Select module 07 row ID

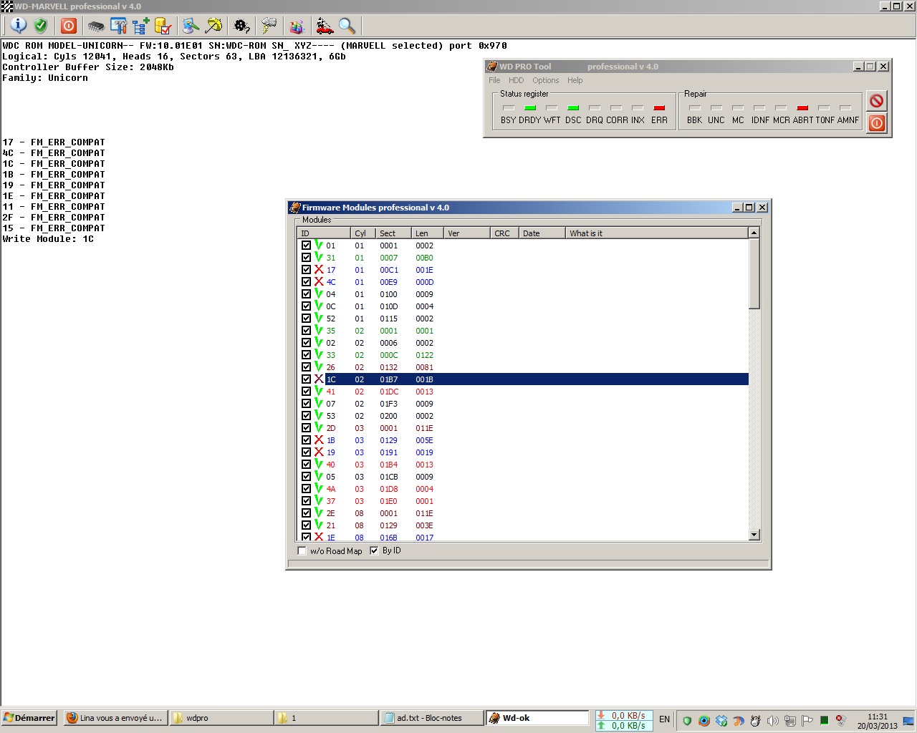331,404
